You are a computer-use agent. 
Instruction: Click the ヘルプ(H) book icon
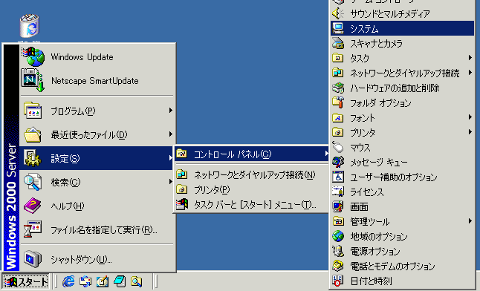tap(33, 206)
